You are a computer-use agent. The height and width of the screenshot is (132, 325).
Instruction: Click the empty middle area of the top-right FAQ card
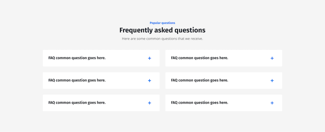tap(249, 58)
